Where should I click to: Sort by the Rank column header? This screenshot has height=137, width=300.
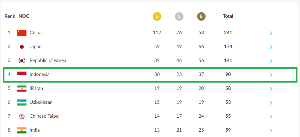10,16
